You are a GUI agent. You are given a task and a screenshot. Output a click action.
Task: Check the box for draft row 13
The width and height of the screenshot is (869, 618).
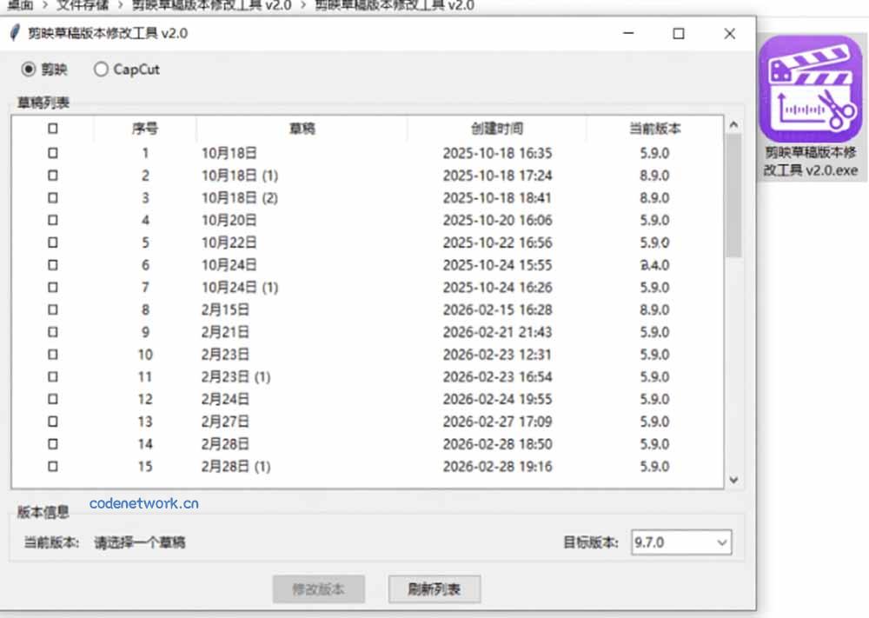point(53,422)
